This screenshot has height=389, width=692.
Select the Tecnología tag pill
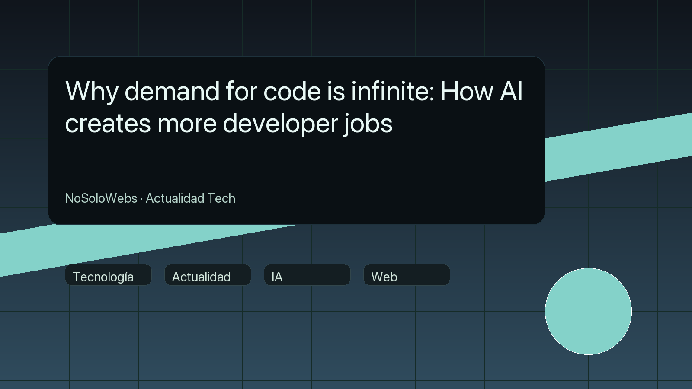108,275
